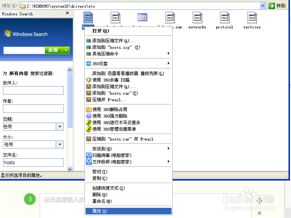Choose Create Shortcut in the menu
Viewport: 291px width, 218px height.
click(x=128, y=188)
